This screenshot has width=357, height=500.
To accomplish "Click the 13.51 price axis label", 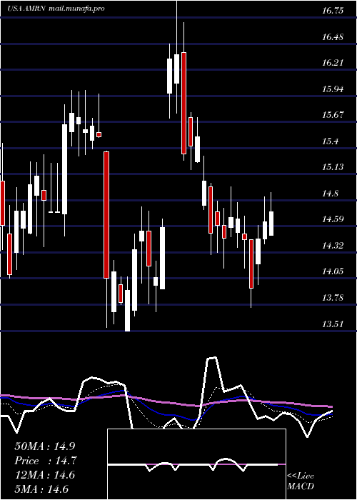I will pos(333,324).
